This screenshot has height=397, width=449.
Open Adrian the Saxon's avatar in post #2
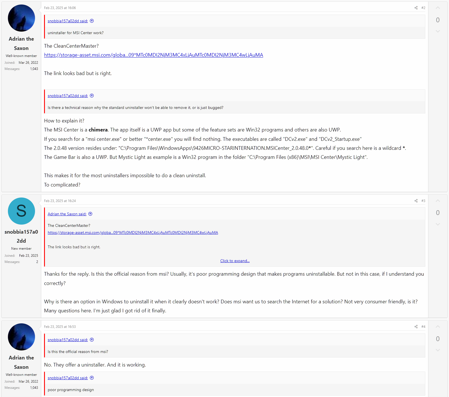21,18
